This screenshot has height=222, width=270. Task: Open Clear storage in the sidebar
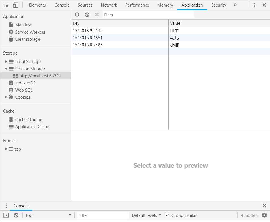[x=28, y=39]
